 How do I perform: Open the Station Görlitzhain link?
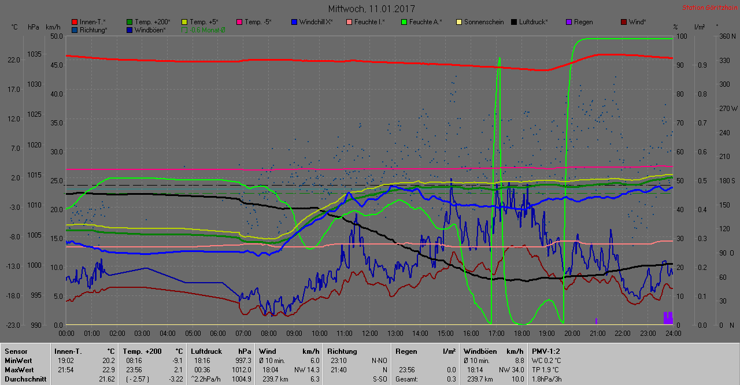708,8
